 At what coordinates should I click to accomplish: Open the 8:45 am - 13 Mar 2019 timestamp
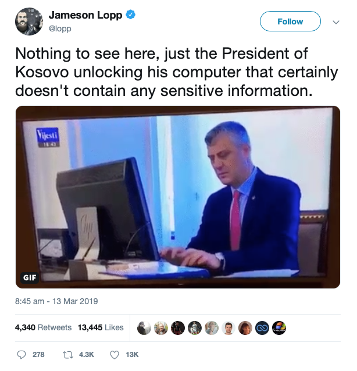[56, 301]
